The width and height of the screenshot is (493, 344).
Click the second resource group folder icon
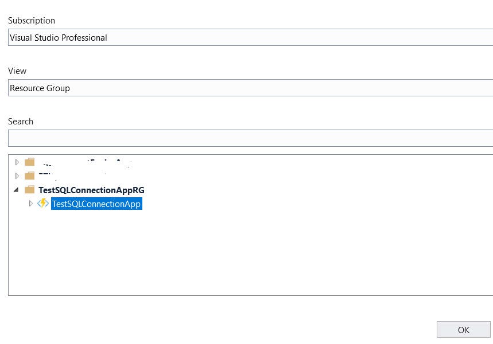30,176
